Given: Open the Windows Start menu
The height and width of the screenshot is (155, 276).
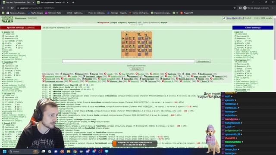Looking at the screenshot, I should (5, 152).
